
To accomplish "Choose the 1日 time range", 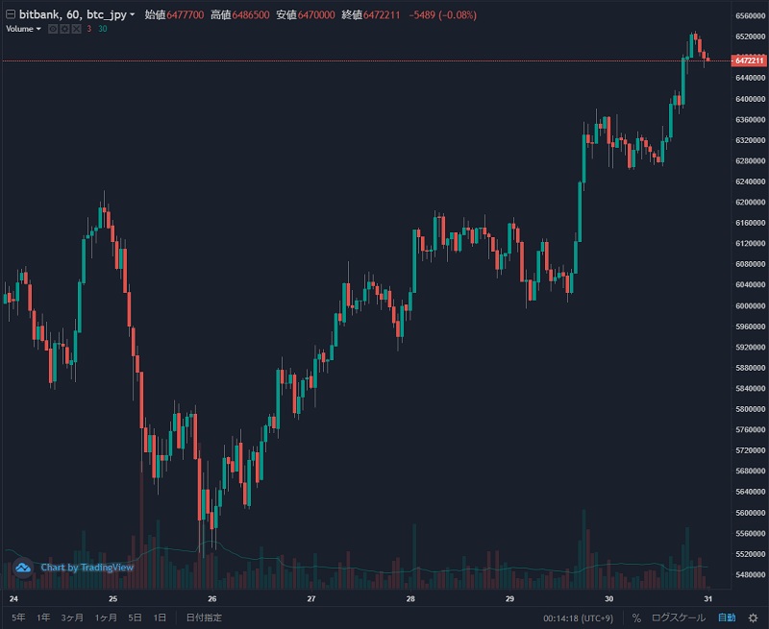I will point(160,617).
